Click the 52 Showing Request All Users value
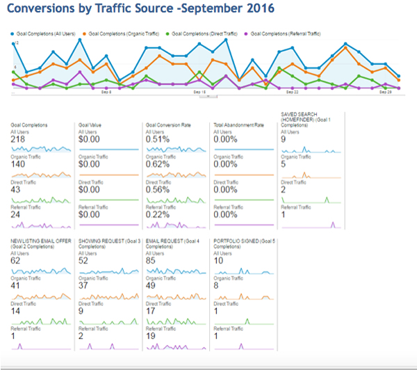417x370 pixels. tap(83, 261)
